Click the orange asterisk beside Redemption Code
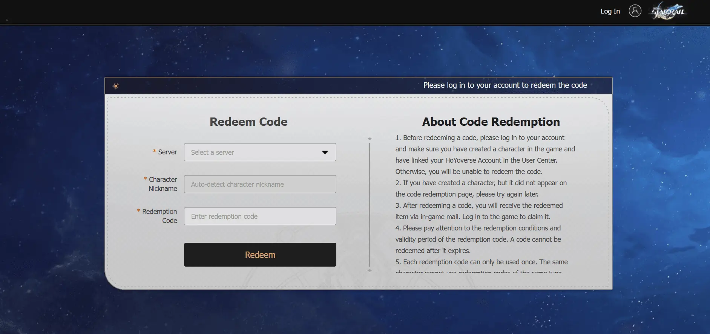 coord(138,211)
